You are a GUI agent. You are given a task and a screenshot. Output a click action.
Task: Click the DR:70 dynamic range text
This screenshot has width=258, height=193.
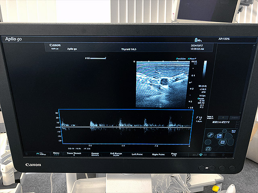pyautogui.click(x=201, y=103)
